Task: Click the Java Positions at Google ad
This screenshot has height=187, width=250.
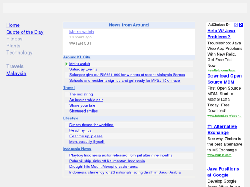Action: tap(223, 172)
